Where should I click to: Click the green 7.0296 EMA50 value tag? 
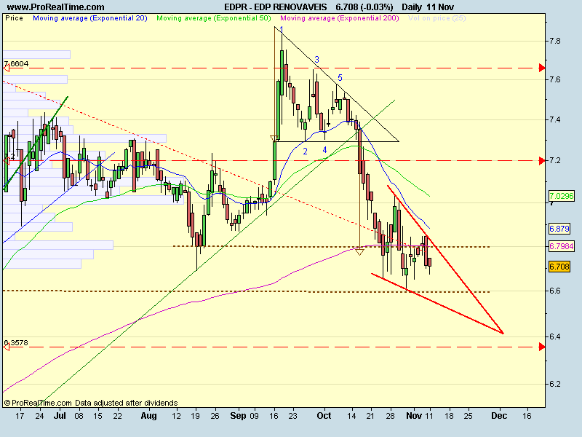561,196
